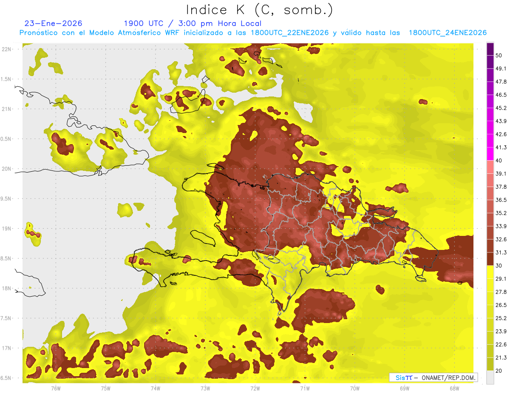The width and height of the screenshot is (510, 394).
Task: Click longitude label '71W'
Action: (x=305, y=388)
